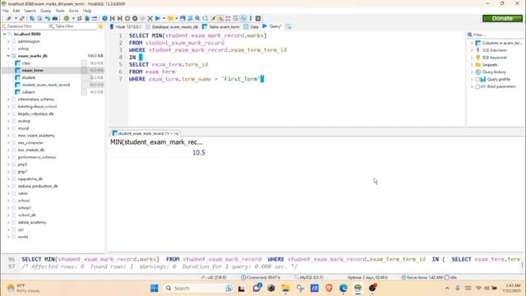Click the MIN(student_exam_mark_rec... column header
The image size is (526, 296).
click(x=157, y=142)
